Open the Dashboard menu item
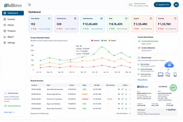This screenshot has height=122, width=183. point(13,13)
